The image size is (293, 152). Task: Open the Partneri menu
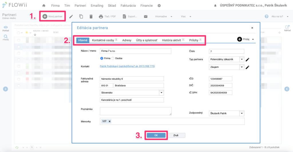point(80,6)
